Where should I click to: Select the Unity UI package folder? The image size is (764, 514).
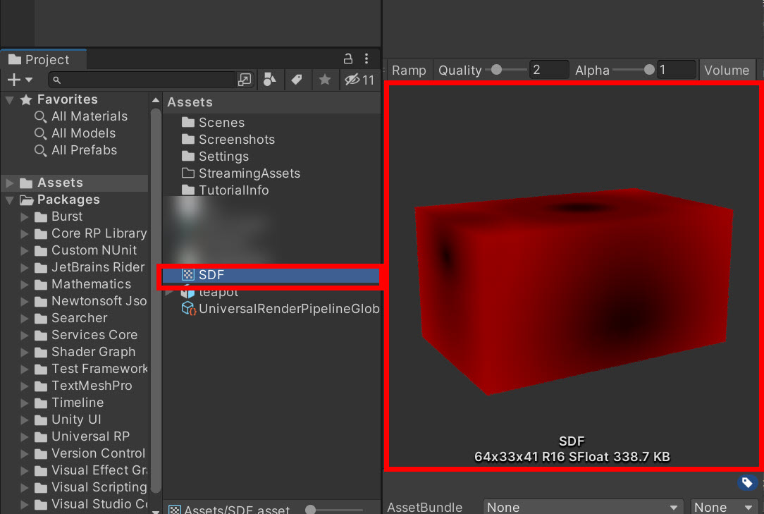pos(68,420)
